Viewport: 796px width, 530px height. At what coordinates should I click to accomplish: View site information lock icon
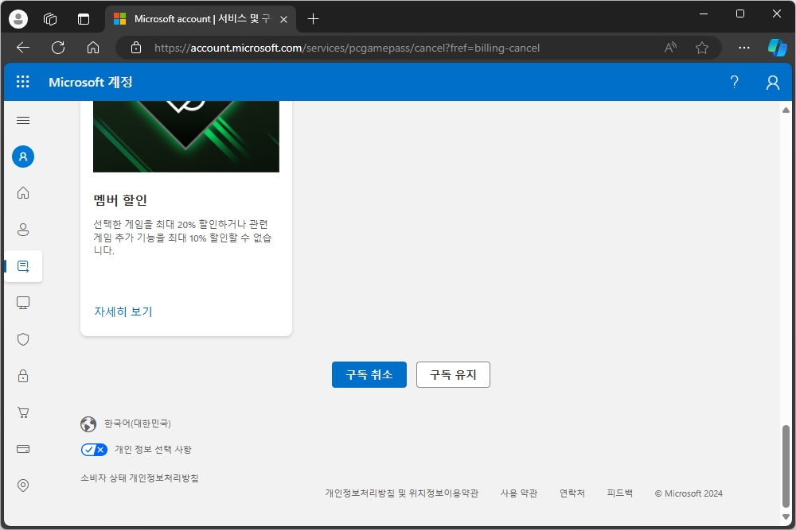point(135,48)
